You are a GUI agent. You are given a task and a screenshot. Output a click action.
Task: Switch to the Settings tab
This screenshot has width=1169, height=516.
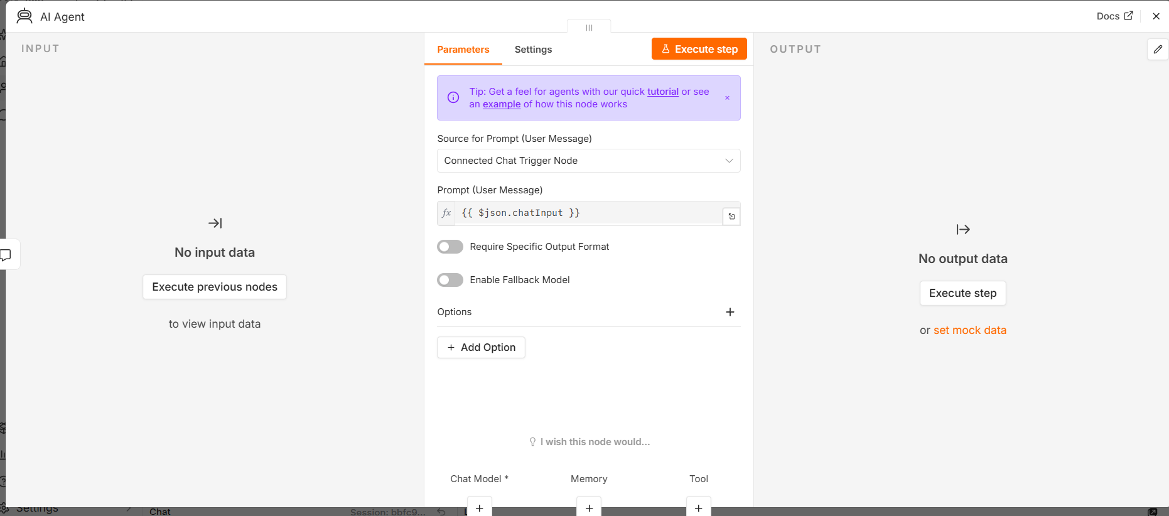coord(533,50)
